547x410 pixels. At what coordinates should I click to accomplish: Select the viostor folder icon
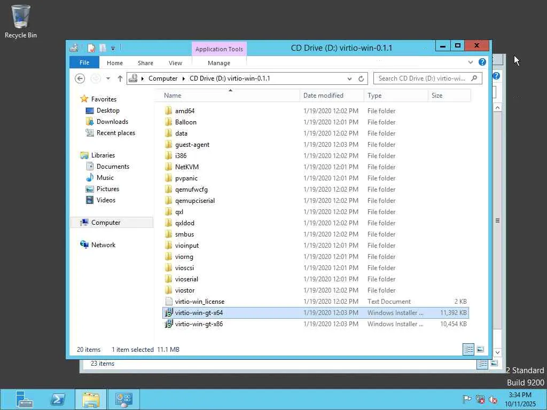pyautogui.click(x=168, y=290)
